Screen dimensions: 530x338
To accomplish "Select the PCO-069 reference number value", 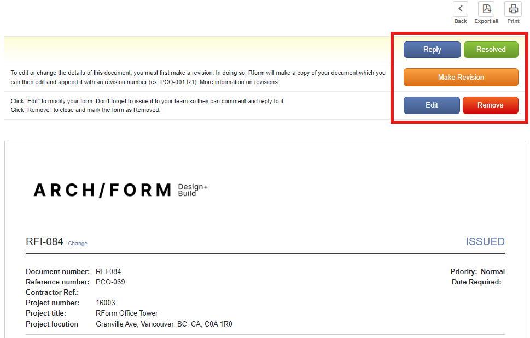I will [x=110, y=282].
